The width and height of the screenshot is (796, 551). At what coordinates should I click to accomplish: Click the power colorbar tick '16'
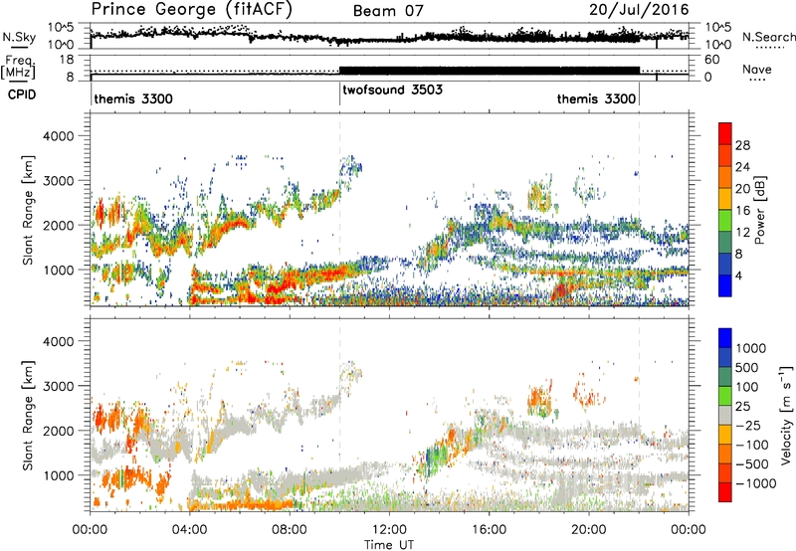pos(742,211)
